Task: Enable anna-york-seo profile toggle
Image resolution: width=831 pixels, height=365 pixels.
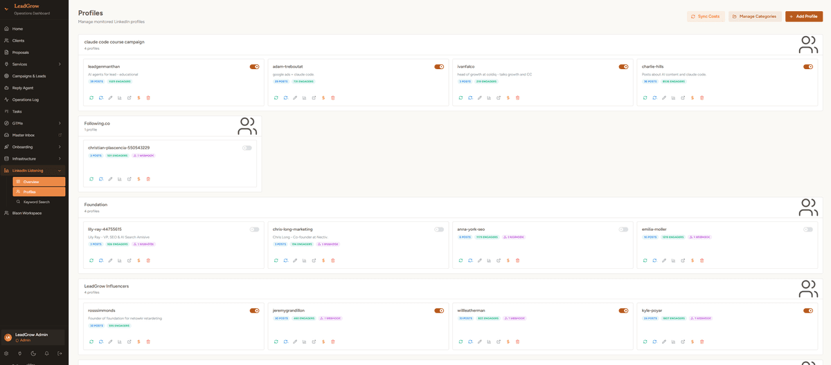Action: 623,230
